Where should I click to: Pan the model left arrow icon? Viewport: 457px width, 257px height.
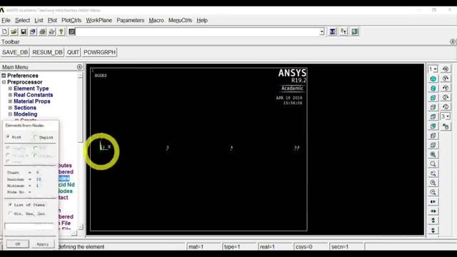[x=433, y=201]
